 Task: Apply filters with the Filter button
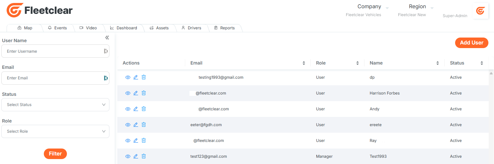point(55,154)
